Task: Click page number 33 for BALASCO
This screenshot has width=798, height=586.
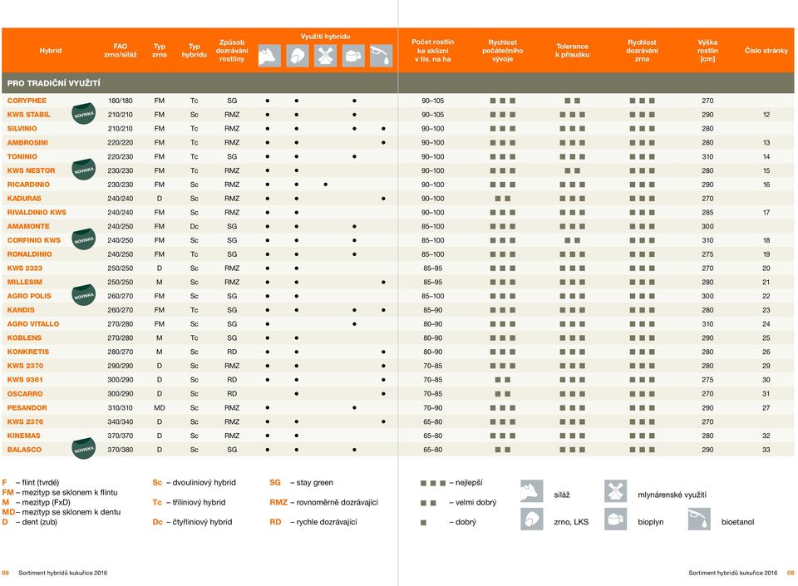Action: (x=766, y=450)
